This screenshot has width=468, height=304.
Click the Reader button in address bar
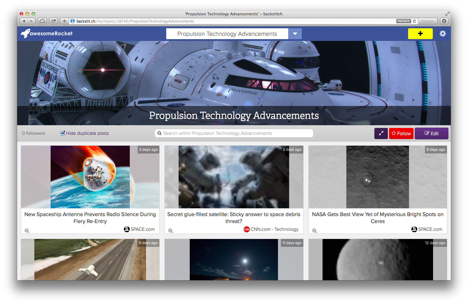428,21
